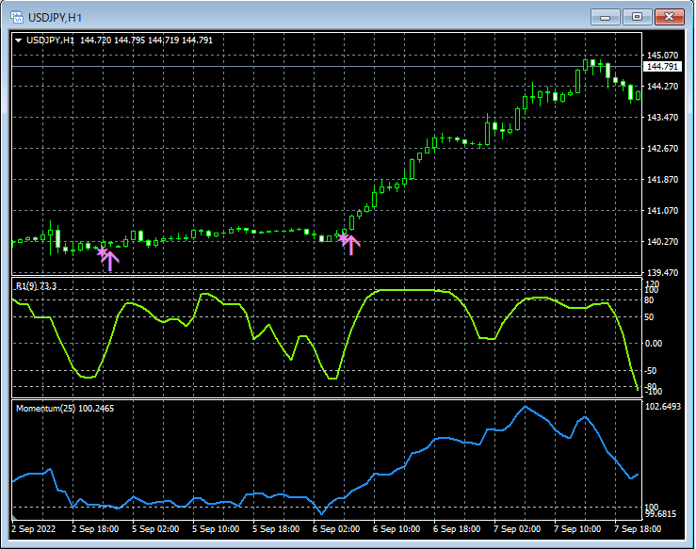Viewport: 696px width, 549px height.
Task: Click the 139.470 level on price scale
Action: [663, 273]
